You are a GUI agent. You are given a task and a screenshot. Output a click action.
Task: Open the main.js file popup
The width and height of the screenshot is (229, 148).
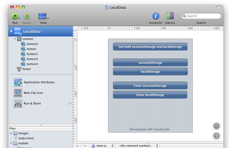[102, 146]
